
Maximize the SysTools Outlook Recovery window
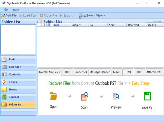148,3
